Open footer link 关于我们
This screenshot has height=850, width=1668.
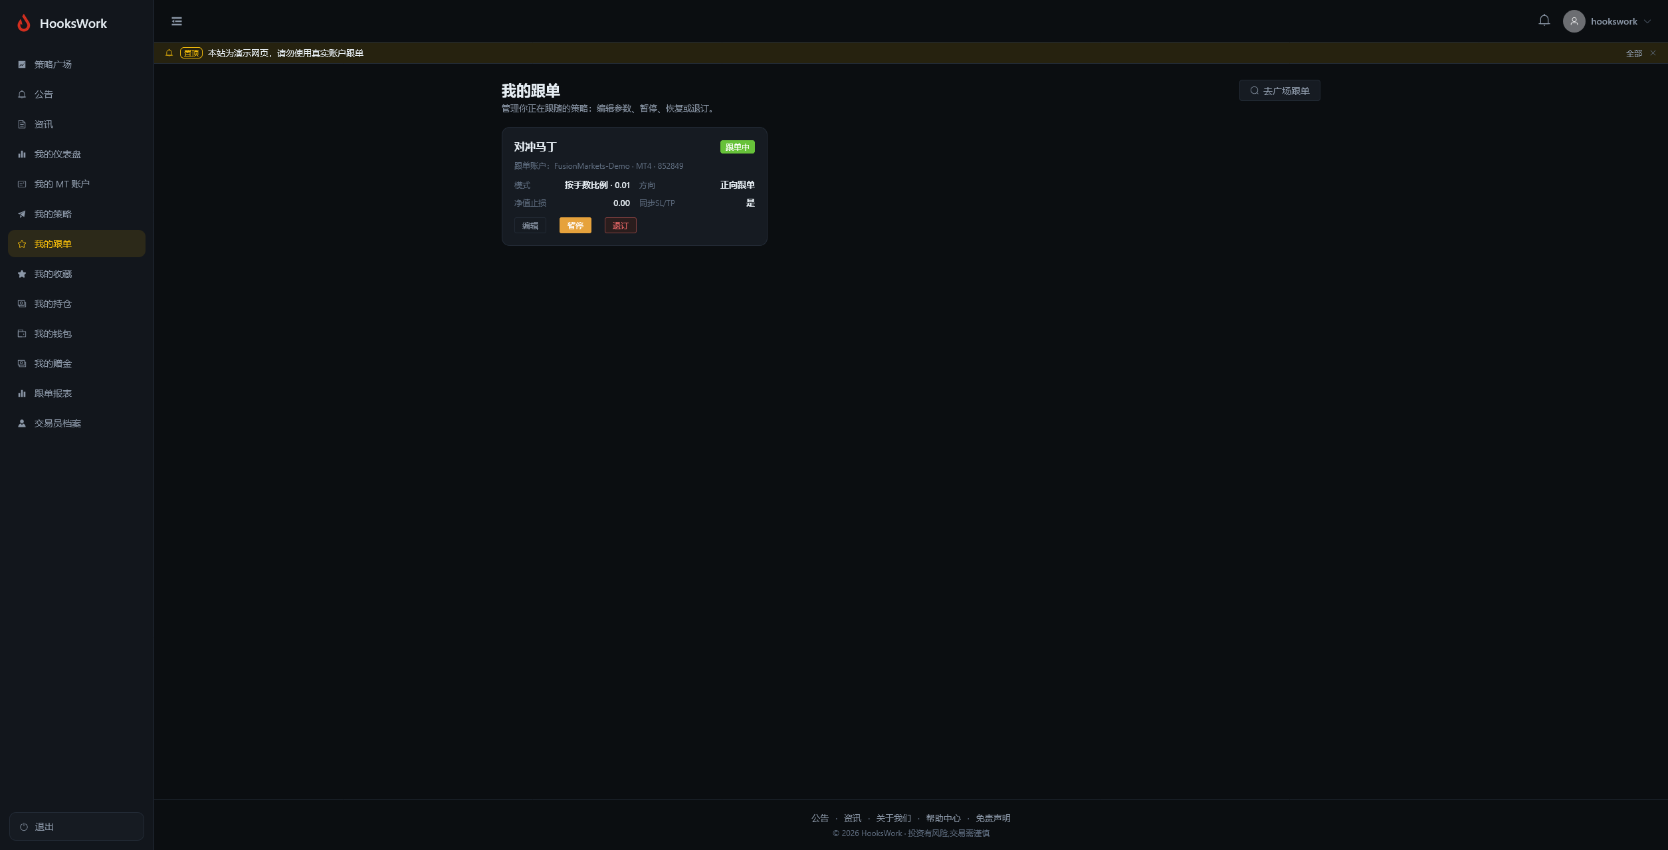pos(894,818)
